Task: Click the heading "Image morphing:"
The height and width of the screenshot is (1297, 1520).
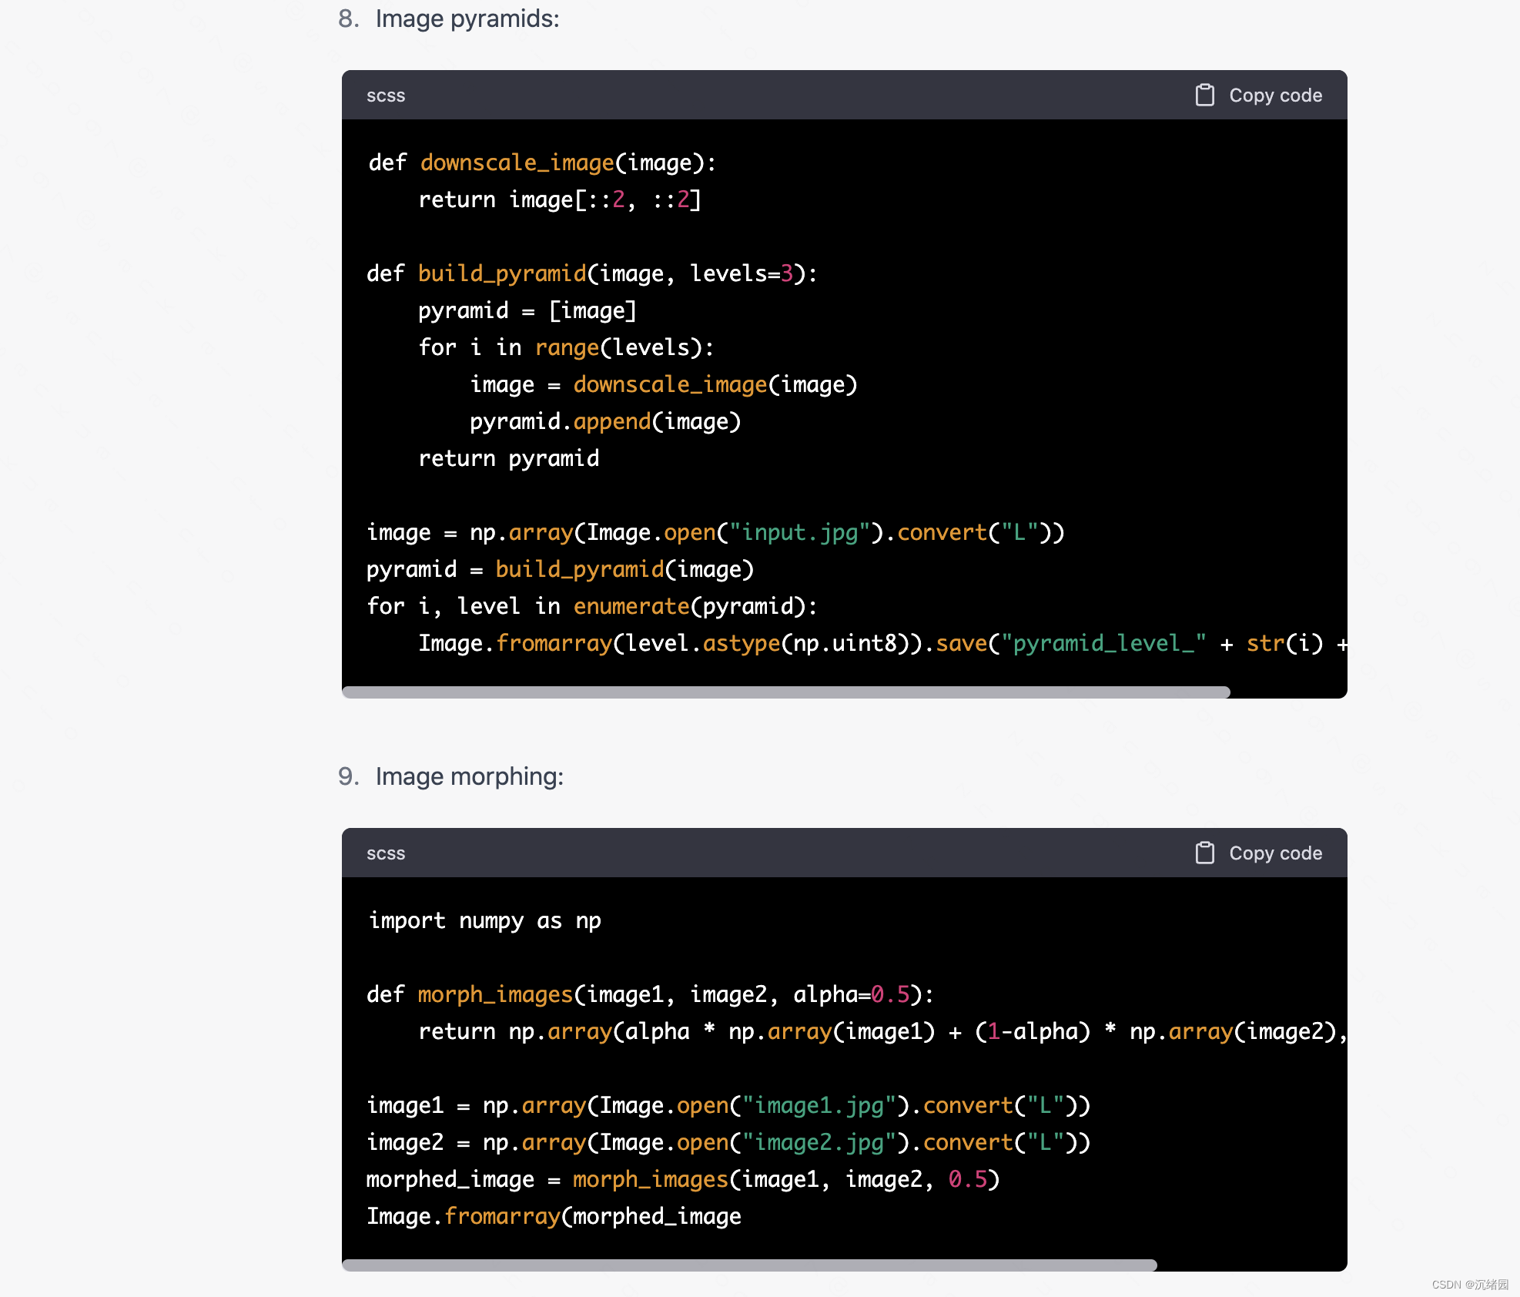Action: [470, 776]
